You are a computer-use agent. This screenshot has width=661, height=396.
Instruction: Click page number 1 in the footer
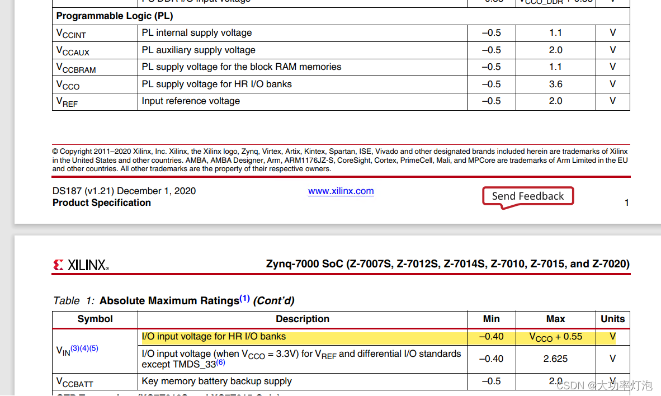tap(627, 203)
